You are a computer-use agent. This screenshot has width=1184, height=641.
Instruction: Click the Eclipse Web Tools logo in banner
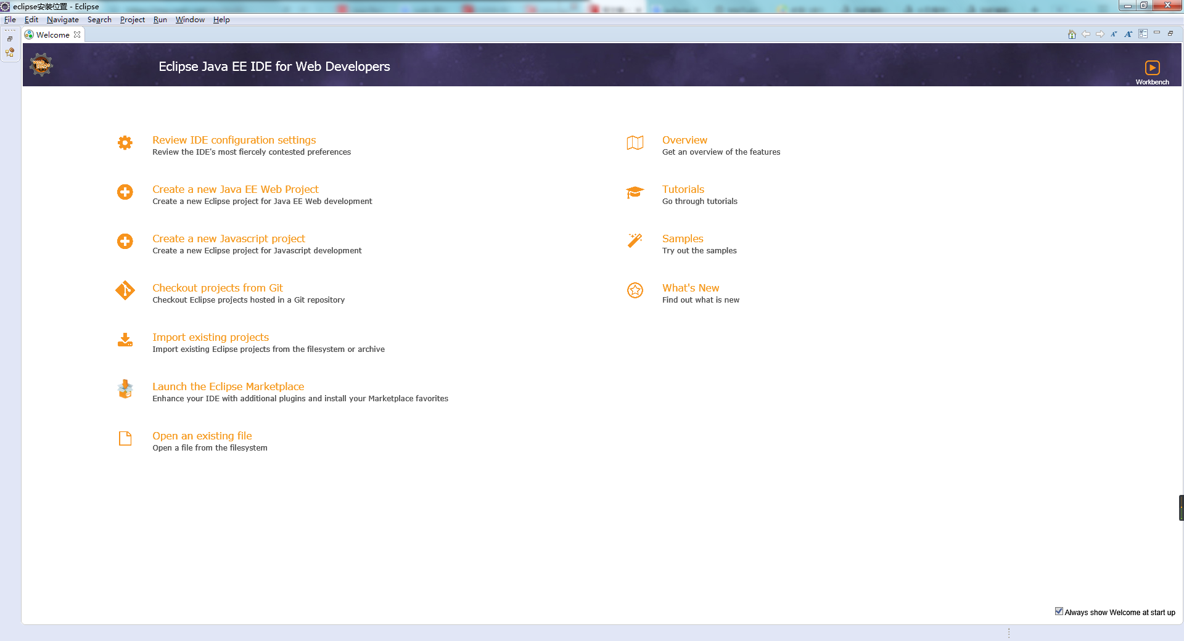(41, 65)
